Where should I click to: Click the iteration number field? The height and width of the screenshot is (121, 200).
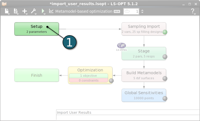(131, 11)
